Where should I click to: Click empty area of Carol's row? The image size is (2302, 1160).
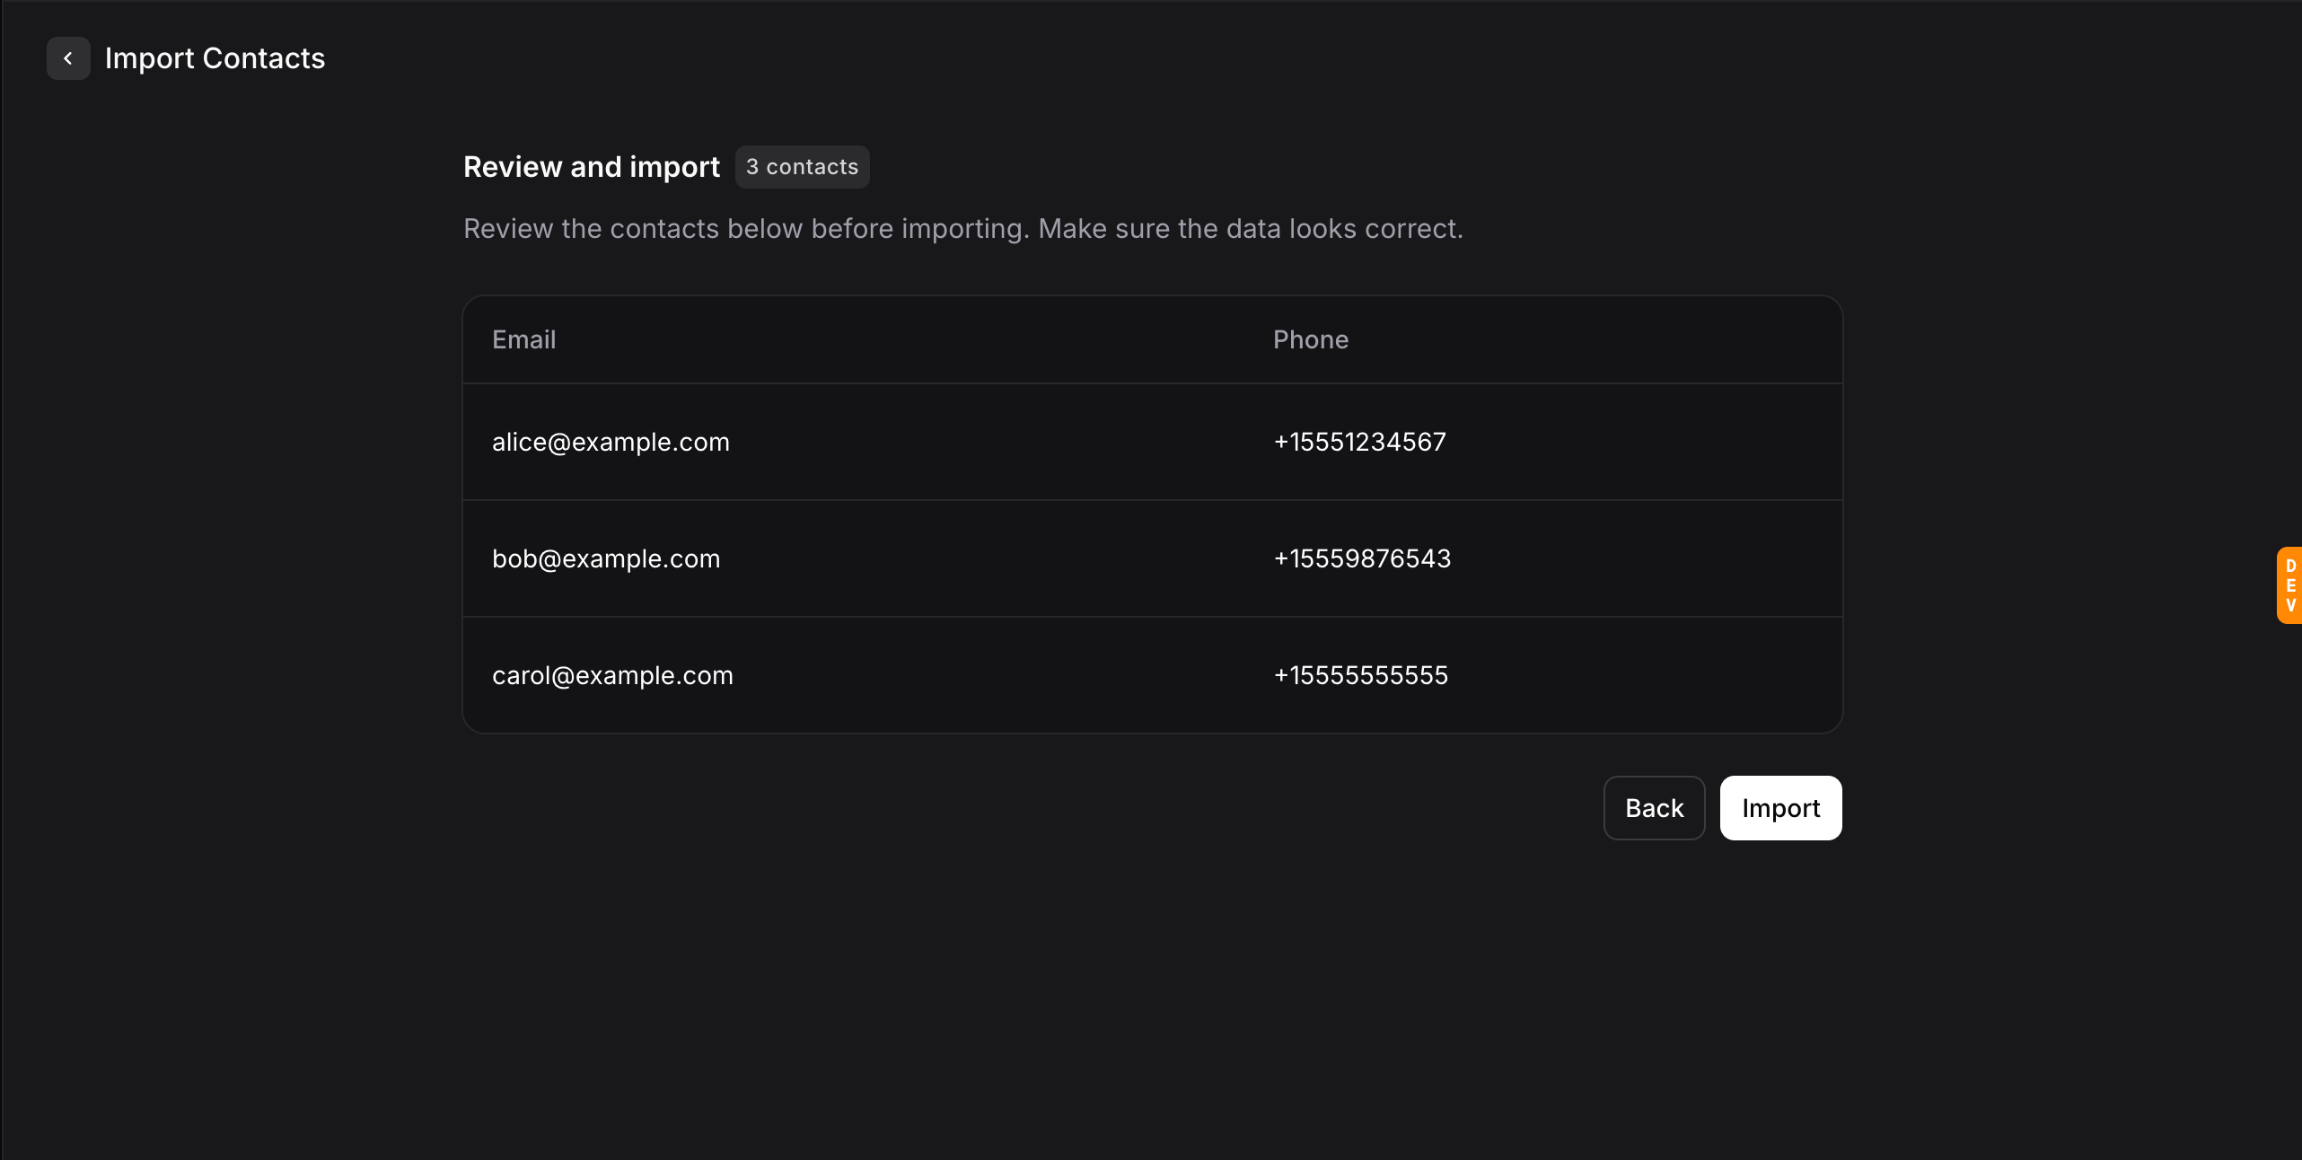click(x=988, y=675)
